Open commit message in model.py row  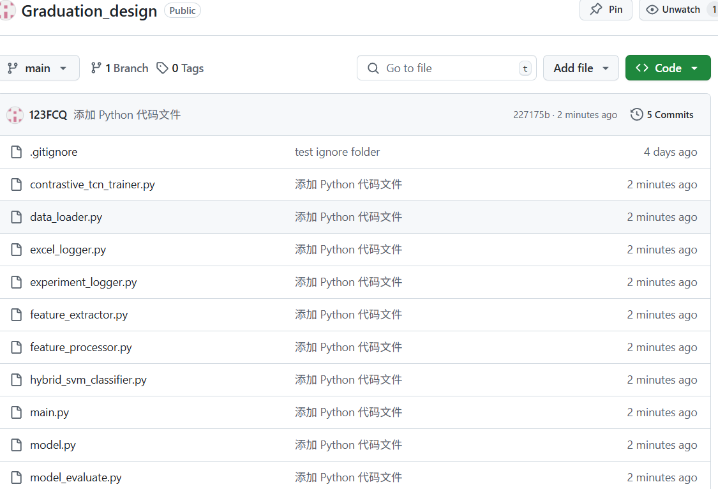pos(348,444)
